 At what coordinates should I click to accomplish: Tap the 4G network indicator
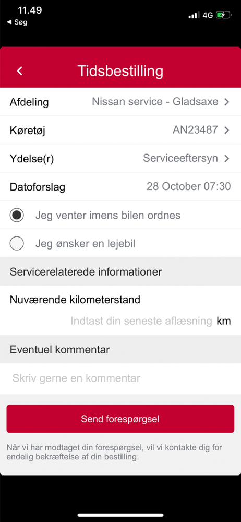pos(208,15)
